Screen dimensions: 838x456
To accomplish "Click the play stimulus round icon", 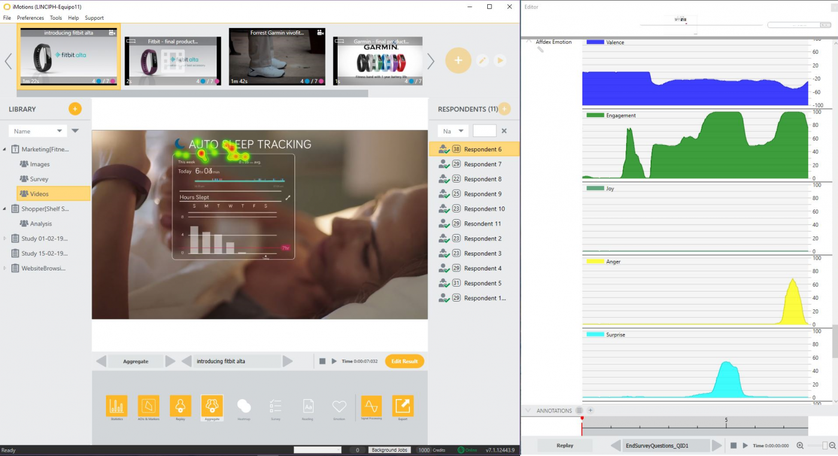I will [500, 60].
